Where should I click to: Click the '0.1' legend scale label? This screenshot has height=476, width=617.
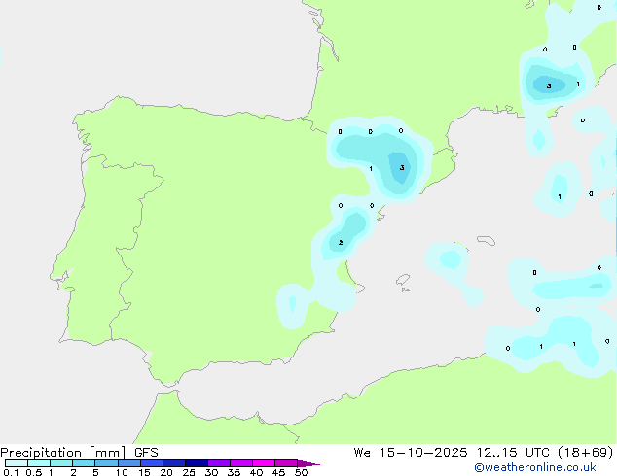[x=11, y=472]
